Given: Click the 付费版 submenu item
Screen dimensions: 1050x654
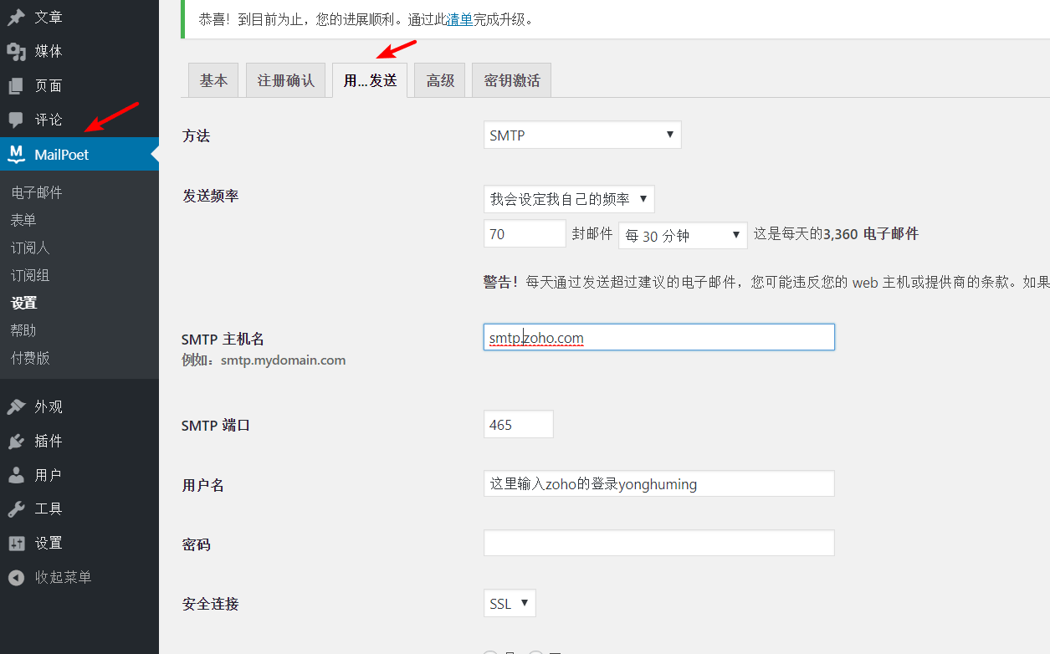Looking at the screenshot, I should pyautogui.click(x=30, y=358).
